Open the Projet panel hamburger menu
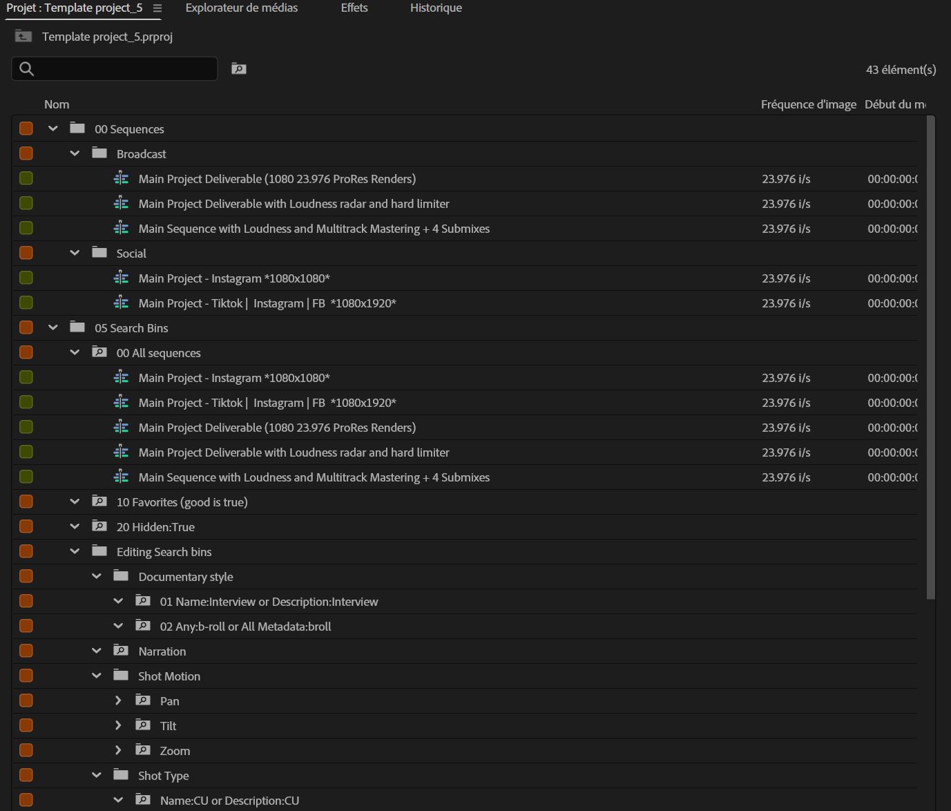The width and height of the screenshot is (951, 811). click(157, 8)
